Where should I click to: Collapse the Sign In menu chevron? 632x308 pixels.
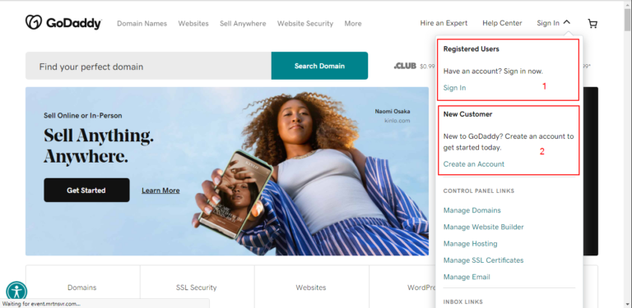click(567, 22)
